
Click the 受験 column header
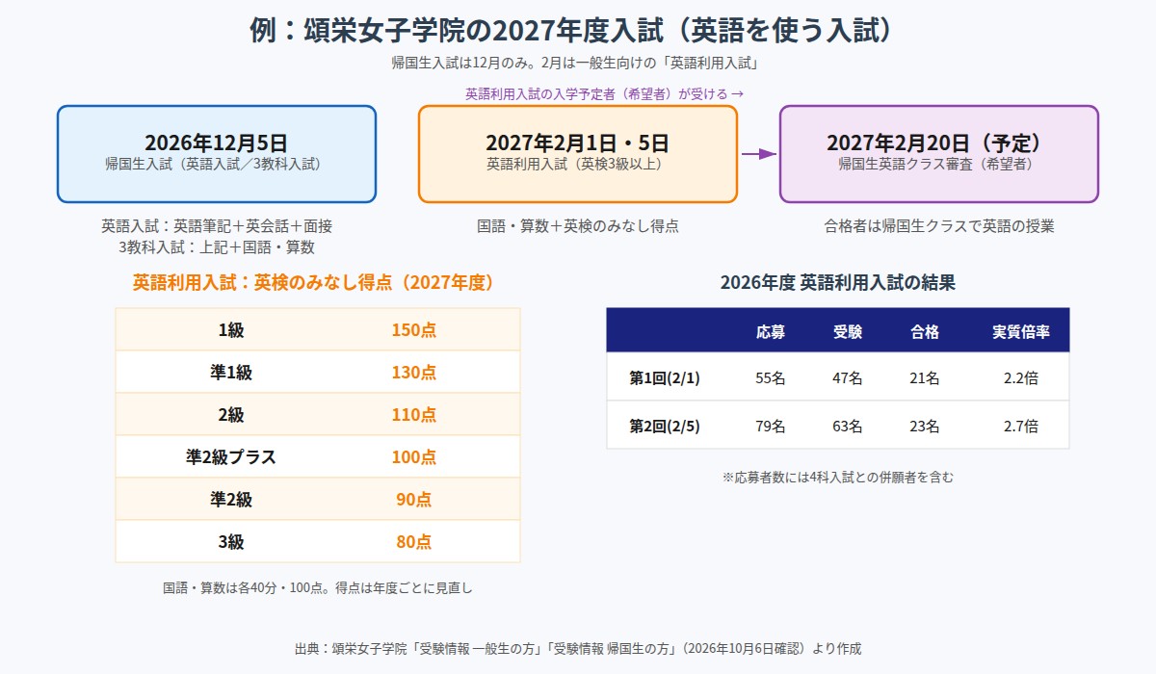[x=848, y=331]
